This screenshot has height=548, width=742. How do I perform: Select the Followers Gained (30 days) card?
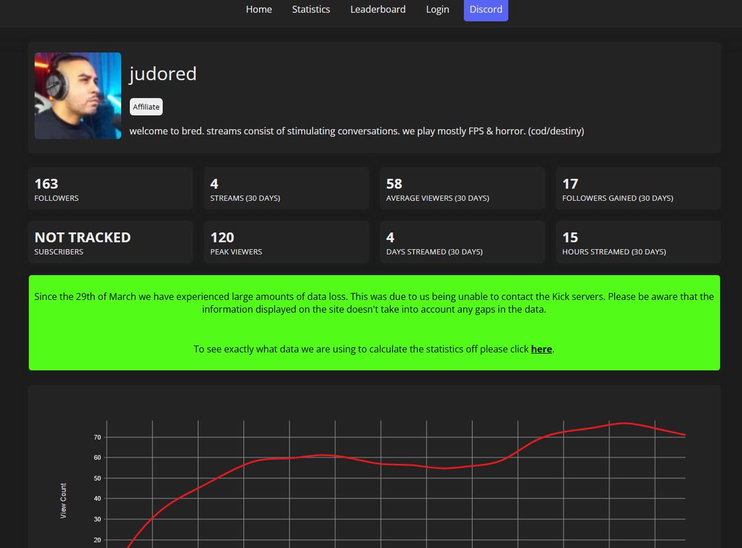click(x=638, y=188)
